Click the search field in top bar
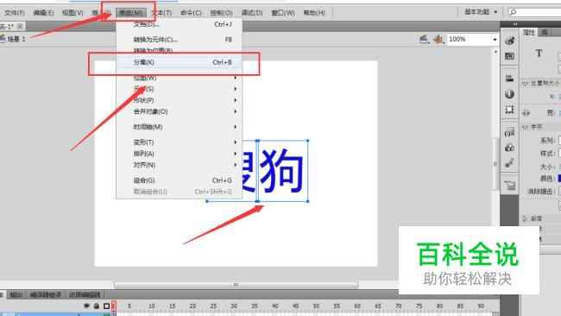The height and width of the screenshot is (316, 561). (534, 12)
